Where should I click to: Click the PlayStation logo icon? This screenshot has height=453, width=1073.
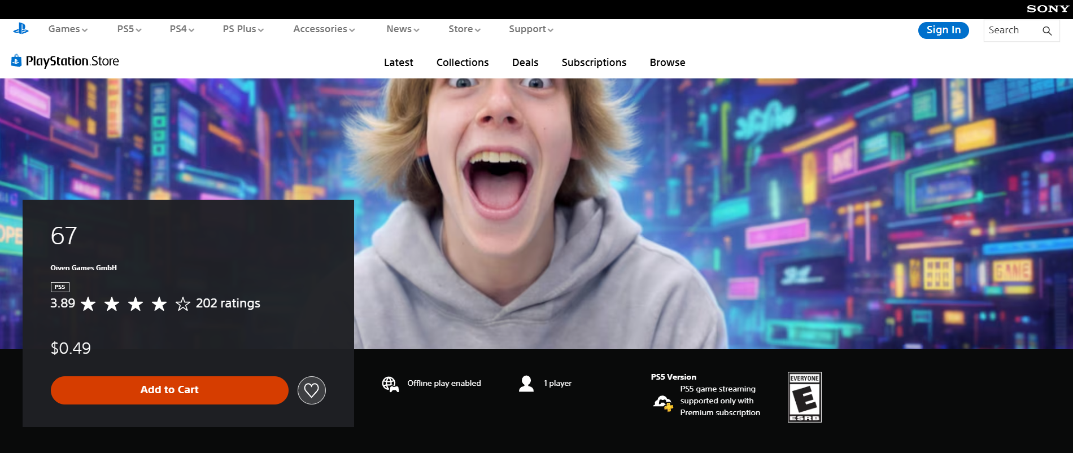click(21, 29)
